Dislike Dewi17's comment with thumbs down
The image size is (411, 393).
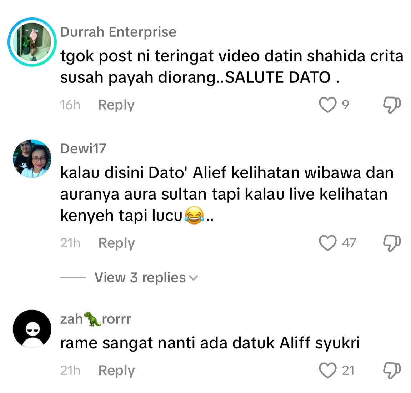click(x=392, y=243)
